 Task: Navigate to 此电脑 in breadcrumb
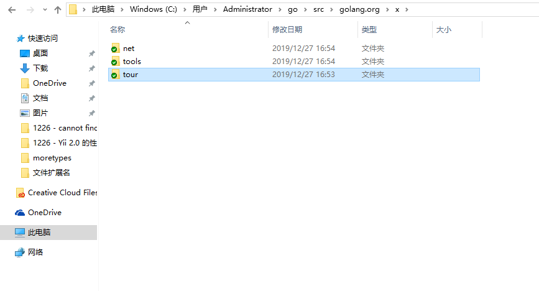point(103,9)
